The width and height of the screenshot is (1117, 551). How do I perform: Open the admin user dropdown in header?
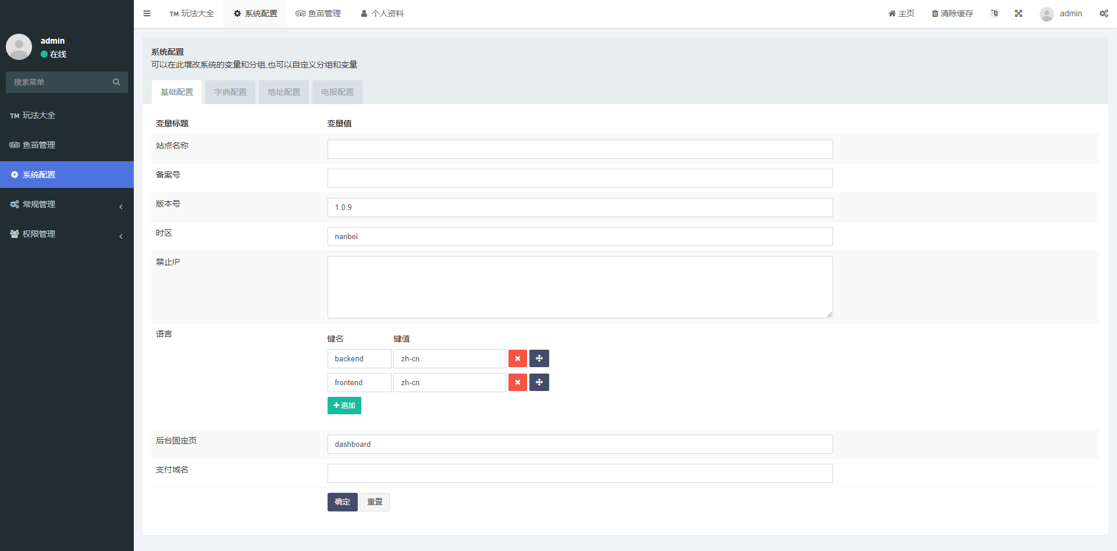(1061, 13)
